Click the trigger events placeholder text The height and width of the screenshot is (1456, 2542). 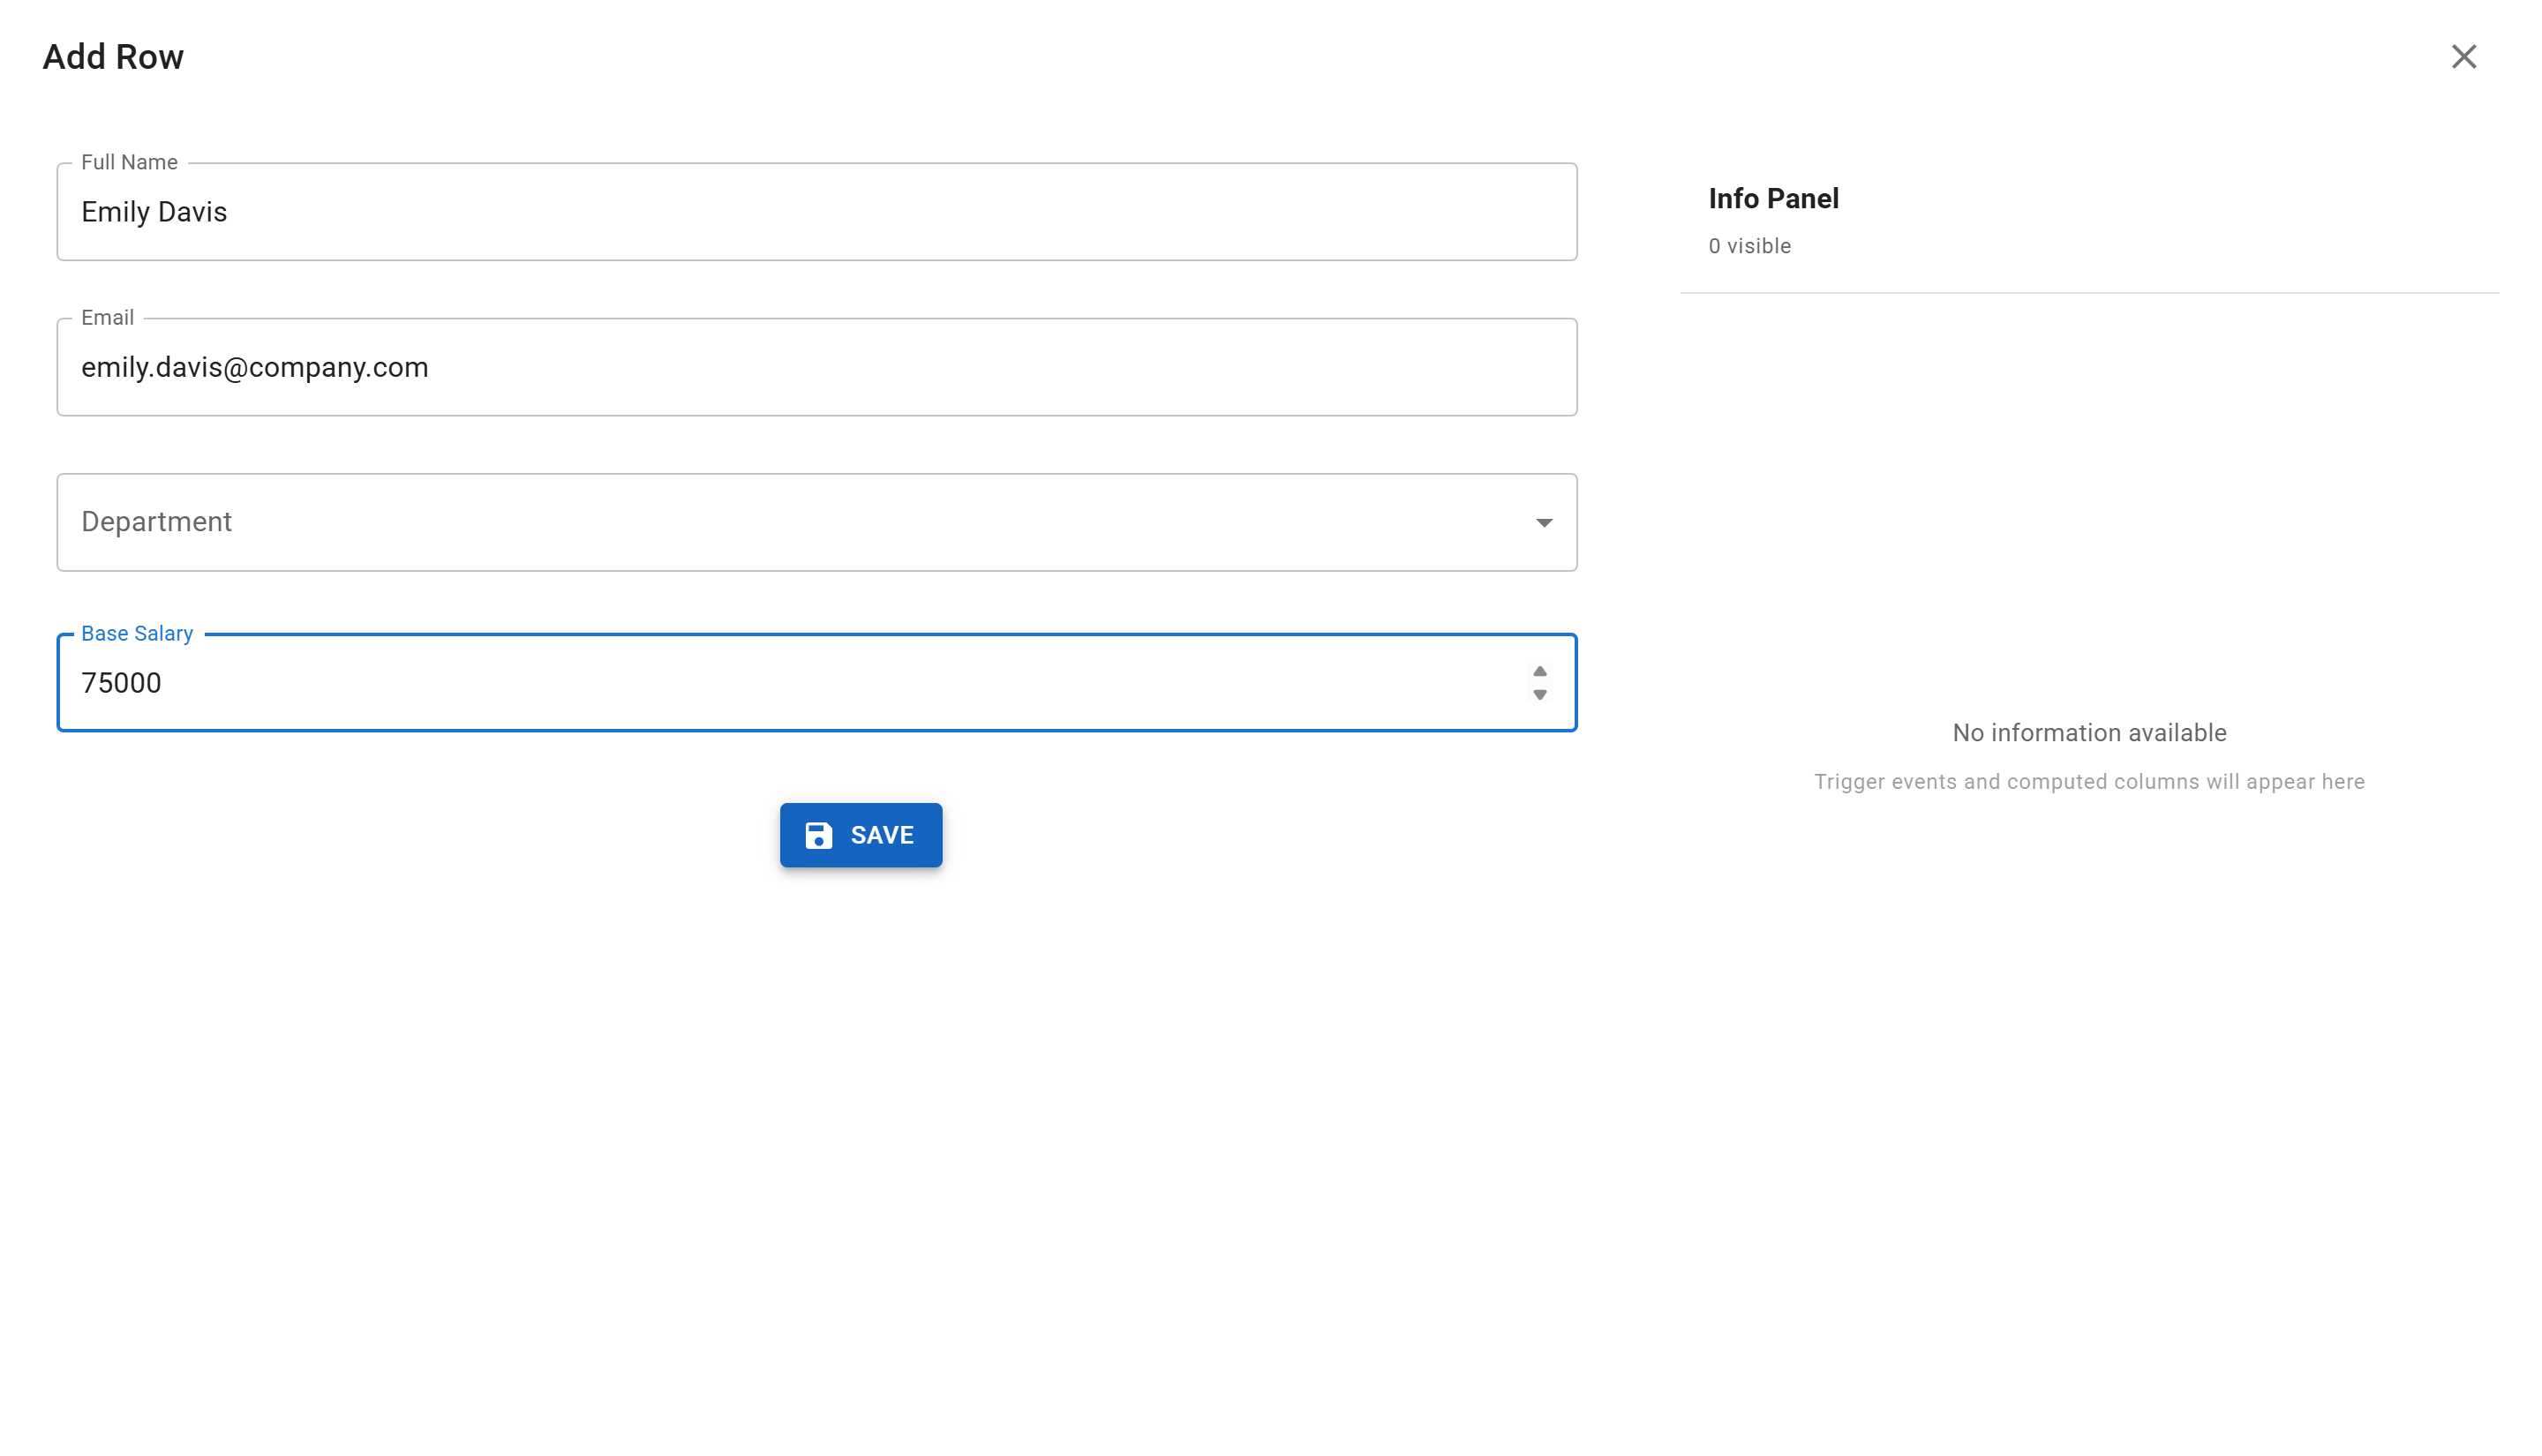click(2089, 781)
